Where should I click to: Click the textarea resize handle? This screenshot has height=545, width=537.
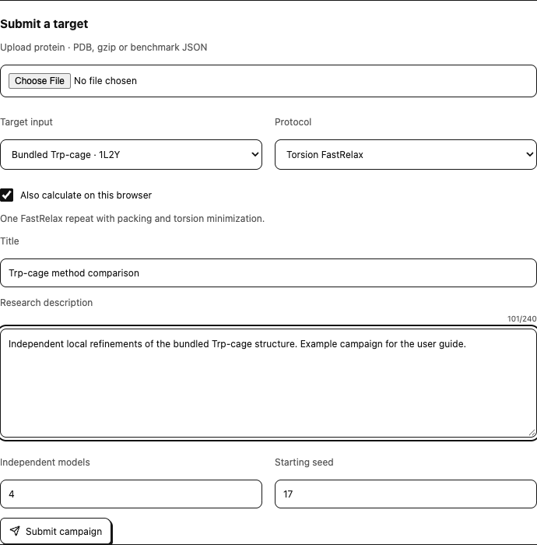pos(532,433)
